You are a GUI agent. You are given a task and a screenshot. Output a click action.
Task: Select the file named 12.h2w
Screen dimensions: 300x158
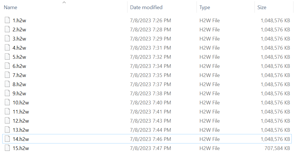point(21,121)
